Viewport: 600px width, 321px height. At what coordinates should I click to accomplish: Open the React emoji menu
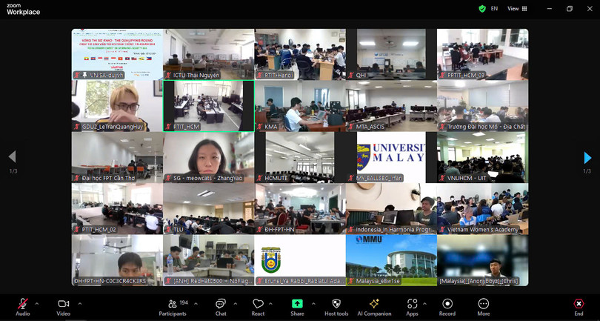258,305
